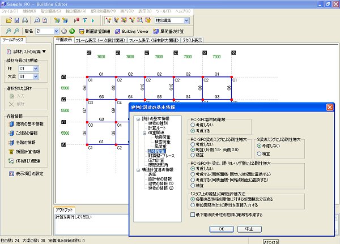340x244 pixels.
Task: Click the save floppy disk icon
Action: point(17,20)
